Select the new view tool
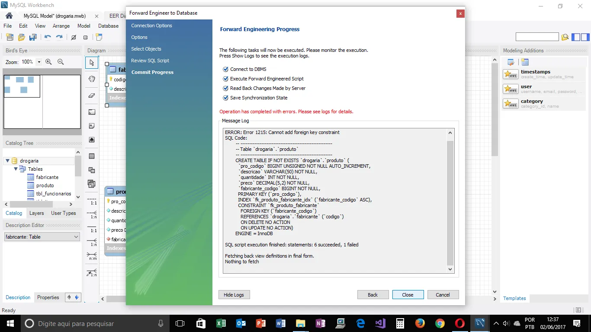This screenshot has height=332, width=591. pyautogui.click(x=91, y=170)
